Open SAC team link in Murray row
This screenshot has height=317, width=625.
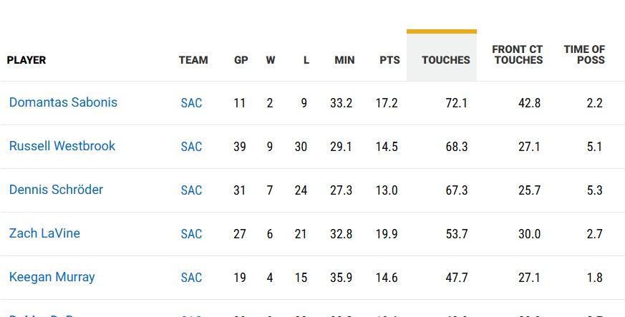pos(191,278)
